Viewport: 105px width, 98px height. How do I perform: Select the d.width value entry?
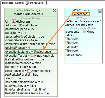(72, 51)
